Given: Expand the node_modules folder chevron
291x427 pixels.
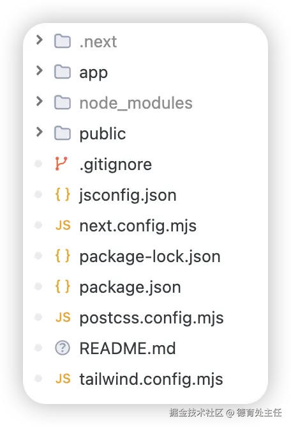Looking at the screenshot, I should [40, 101].
